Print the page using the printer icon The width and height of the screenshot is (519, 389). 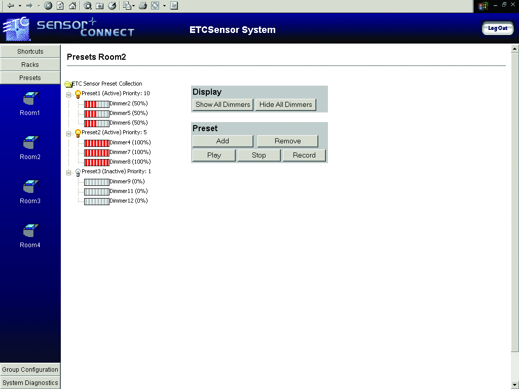click(x=143, y=6)
